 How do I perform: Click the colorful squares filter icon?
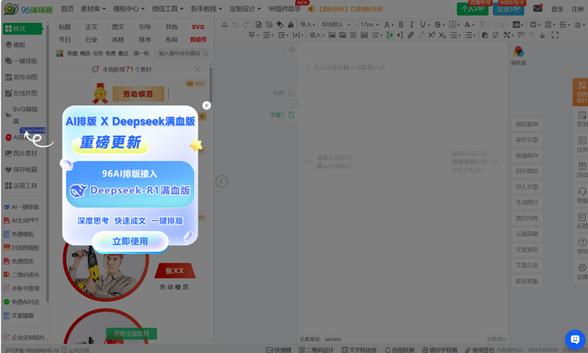[x=60, y=53]
